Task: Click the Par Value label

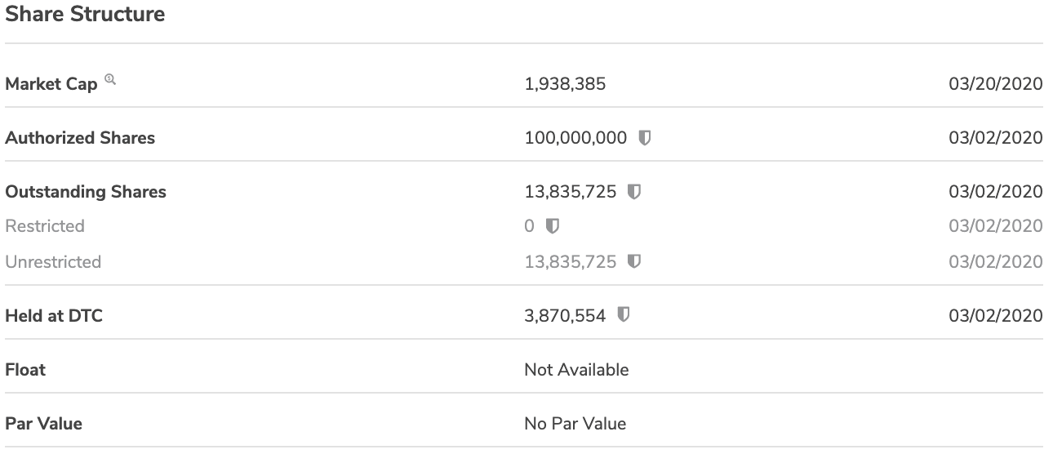Action: 44,424
